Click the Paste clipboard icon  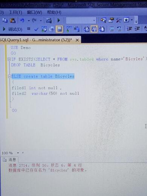pyautogui.click(x=12, y=20)
